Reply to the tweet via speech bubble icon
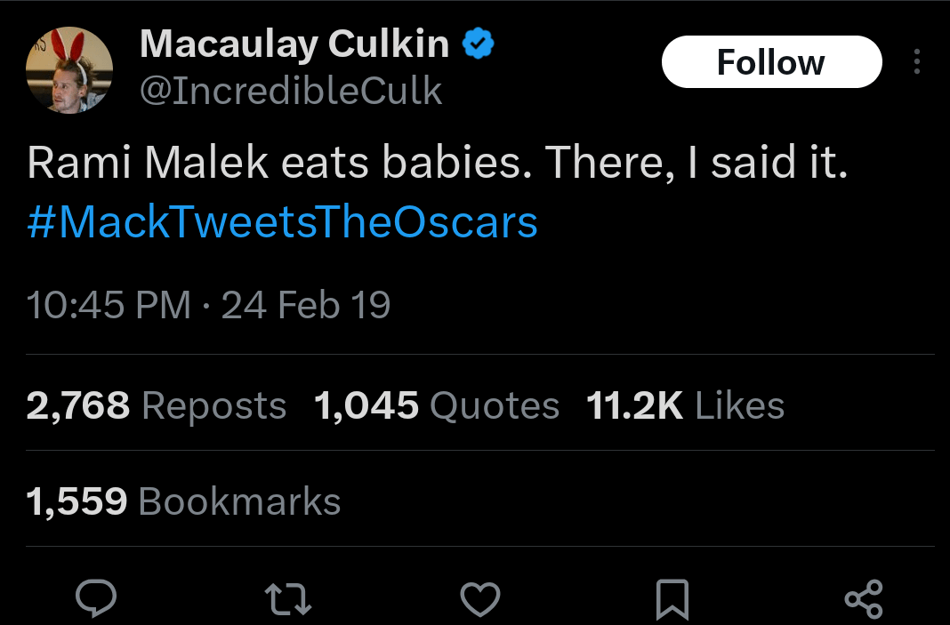The width and height of the screenshot is (950, 625). 95,598
